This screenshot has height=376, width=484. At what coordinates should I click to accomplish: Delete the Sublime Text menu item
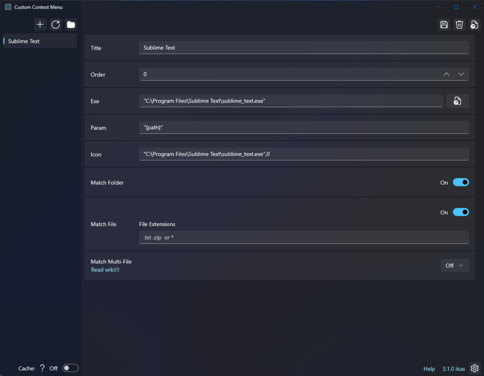[x=459, y=25]
